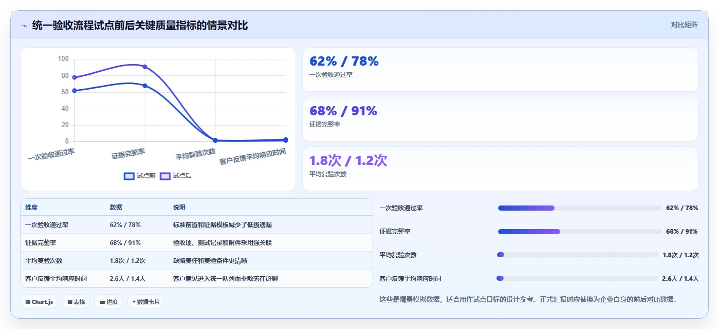This screenshot has width=719, height=329.
Task: Toggle the 试点后 legend item in the chart
Action: 176,176
